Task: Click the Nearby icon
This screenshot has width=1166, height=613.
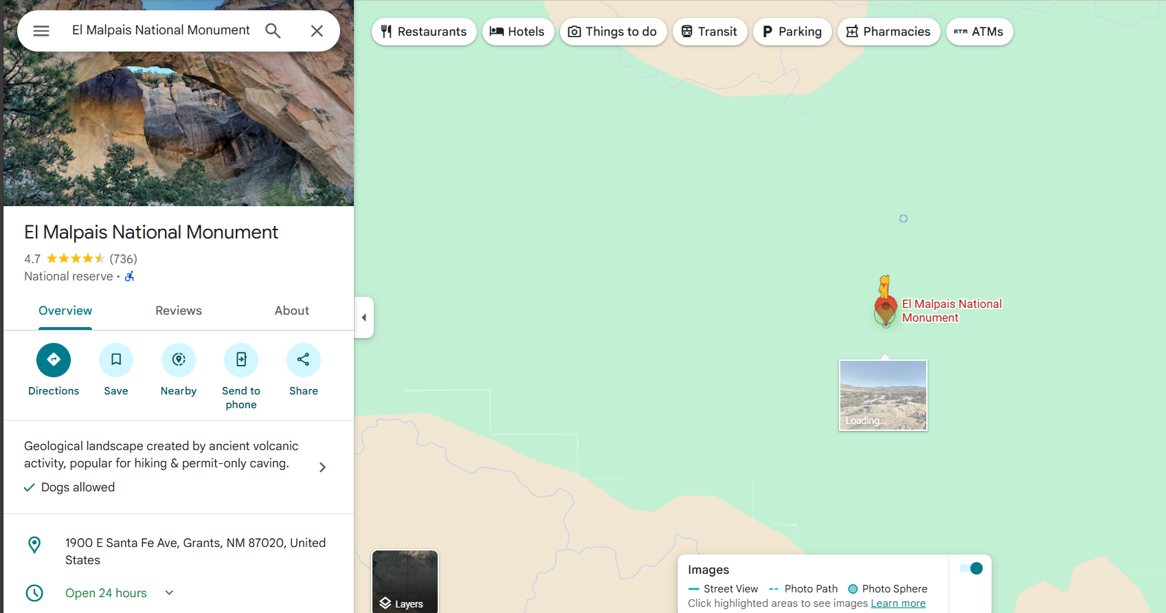Action: tap(179, 359)
